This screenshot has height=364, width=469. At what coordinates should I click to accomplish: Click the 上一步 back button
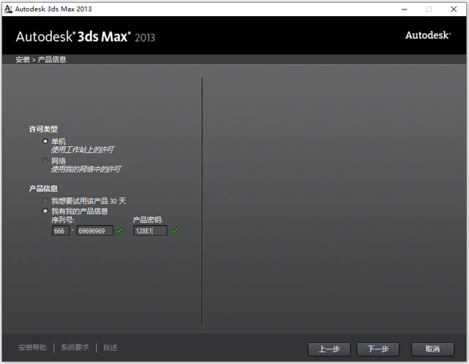click(x=329, y=349)
